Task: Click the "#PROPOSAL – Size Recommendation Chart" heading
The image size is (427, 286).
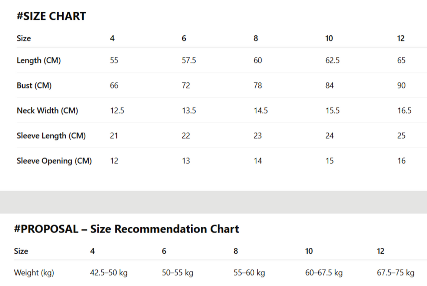Action: [x=126, y=229]
